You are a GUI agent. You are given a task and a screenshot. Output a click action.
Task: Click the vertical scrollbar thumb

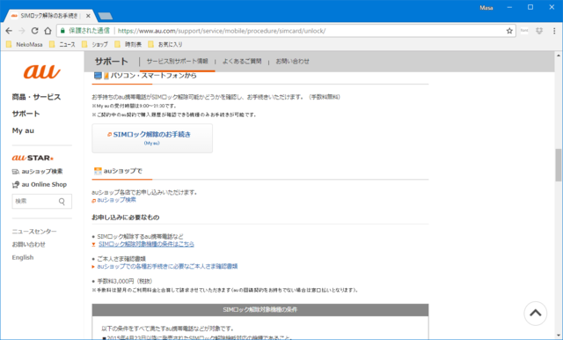tap(559, 165)
